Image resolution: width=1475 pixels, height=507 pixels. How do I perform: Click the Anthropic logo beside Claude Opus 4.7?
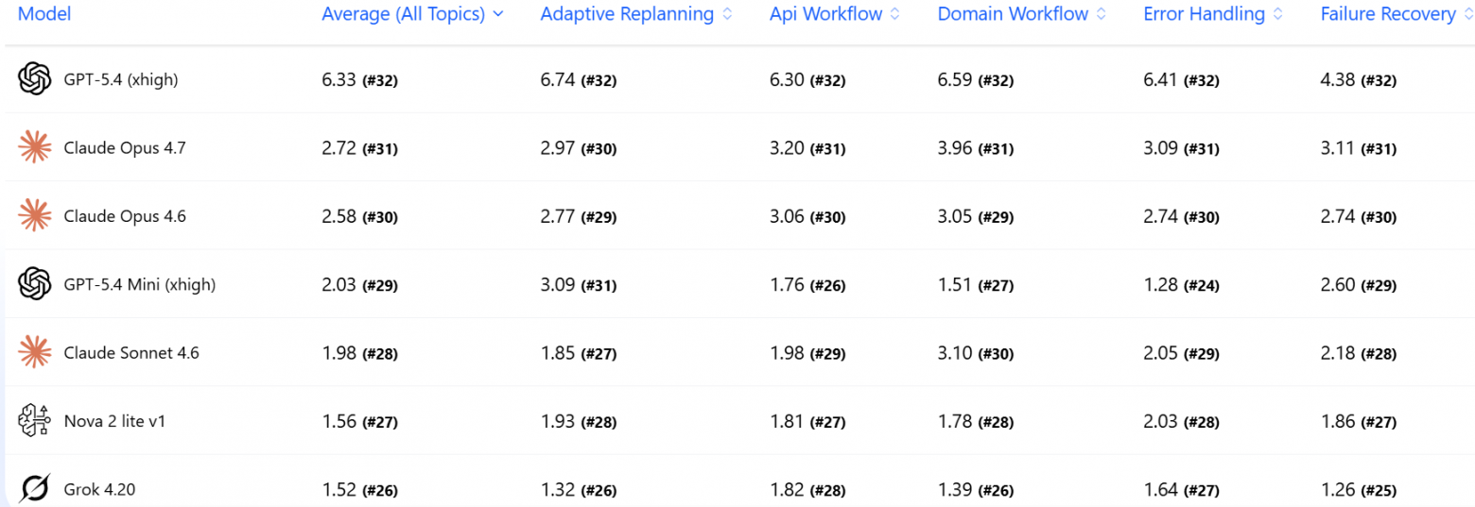[x=34, y=147]
